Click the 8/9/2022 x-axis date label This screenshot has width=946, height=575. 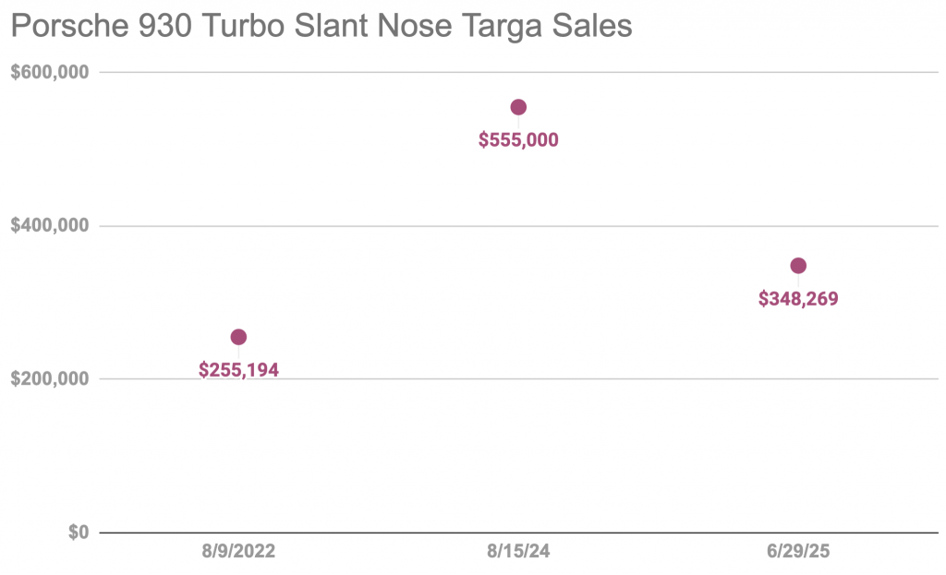(x=238, y=552)
